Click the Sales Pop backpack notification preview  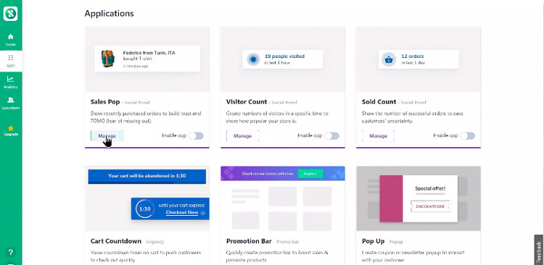147,59
